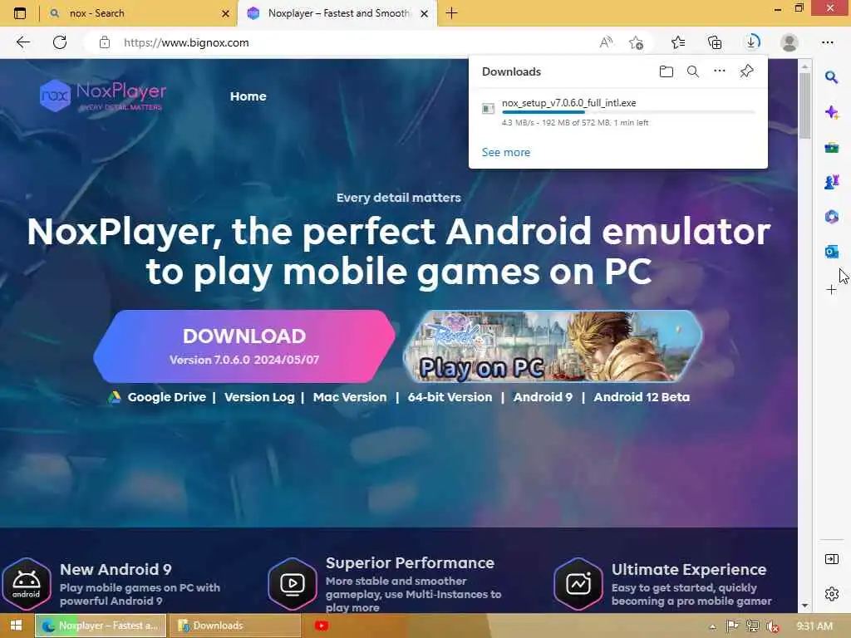Show hidden tray icons arrow
Viewport: 851px width, 638px height.
pos(712,626)
